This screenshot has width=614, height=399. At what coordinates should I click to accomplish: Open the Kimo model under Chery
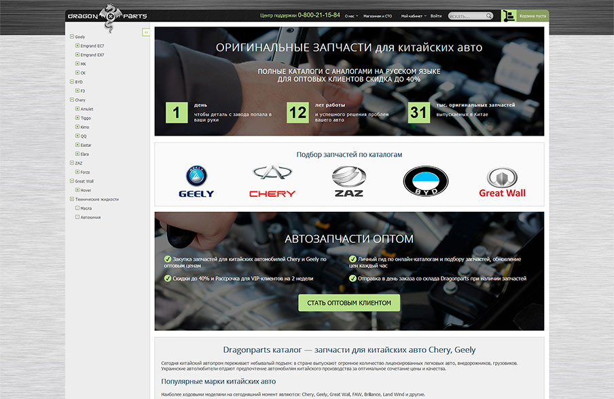[x=85, y=127]
